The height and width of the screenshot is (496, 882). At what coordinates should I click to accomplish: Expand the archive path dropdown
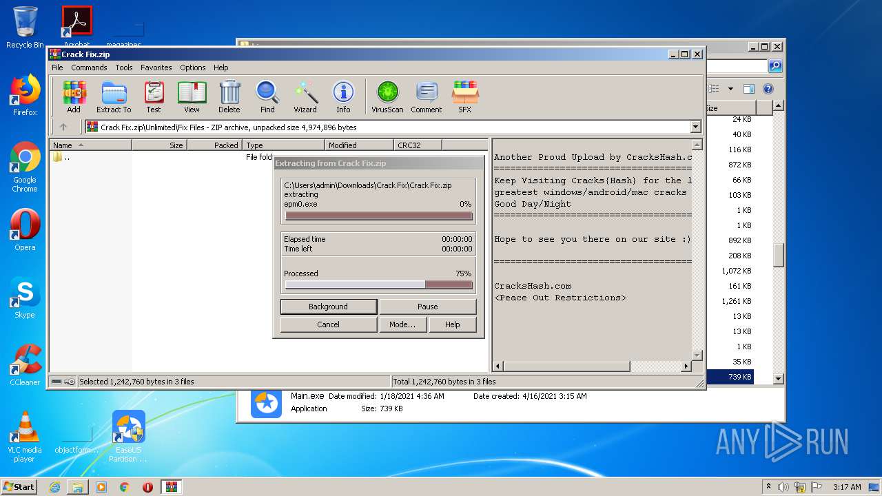(695, 127)
